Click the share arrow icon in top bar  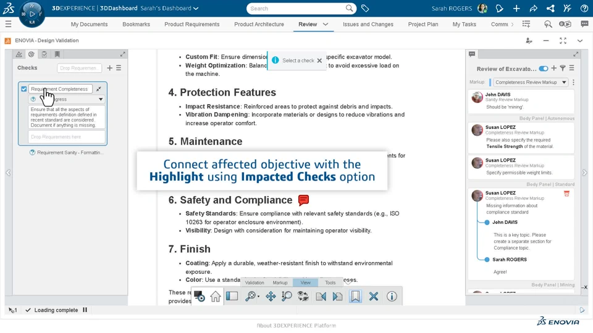[x=533, y=8]
